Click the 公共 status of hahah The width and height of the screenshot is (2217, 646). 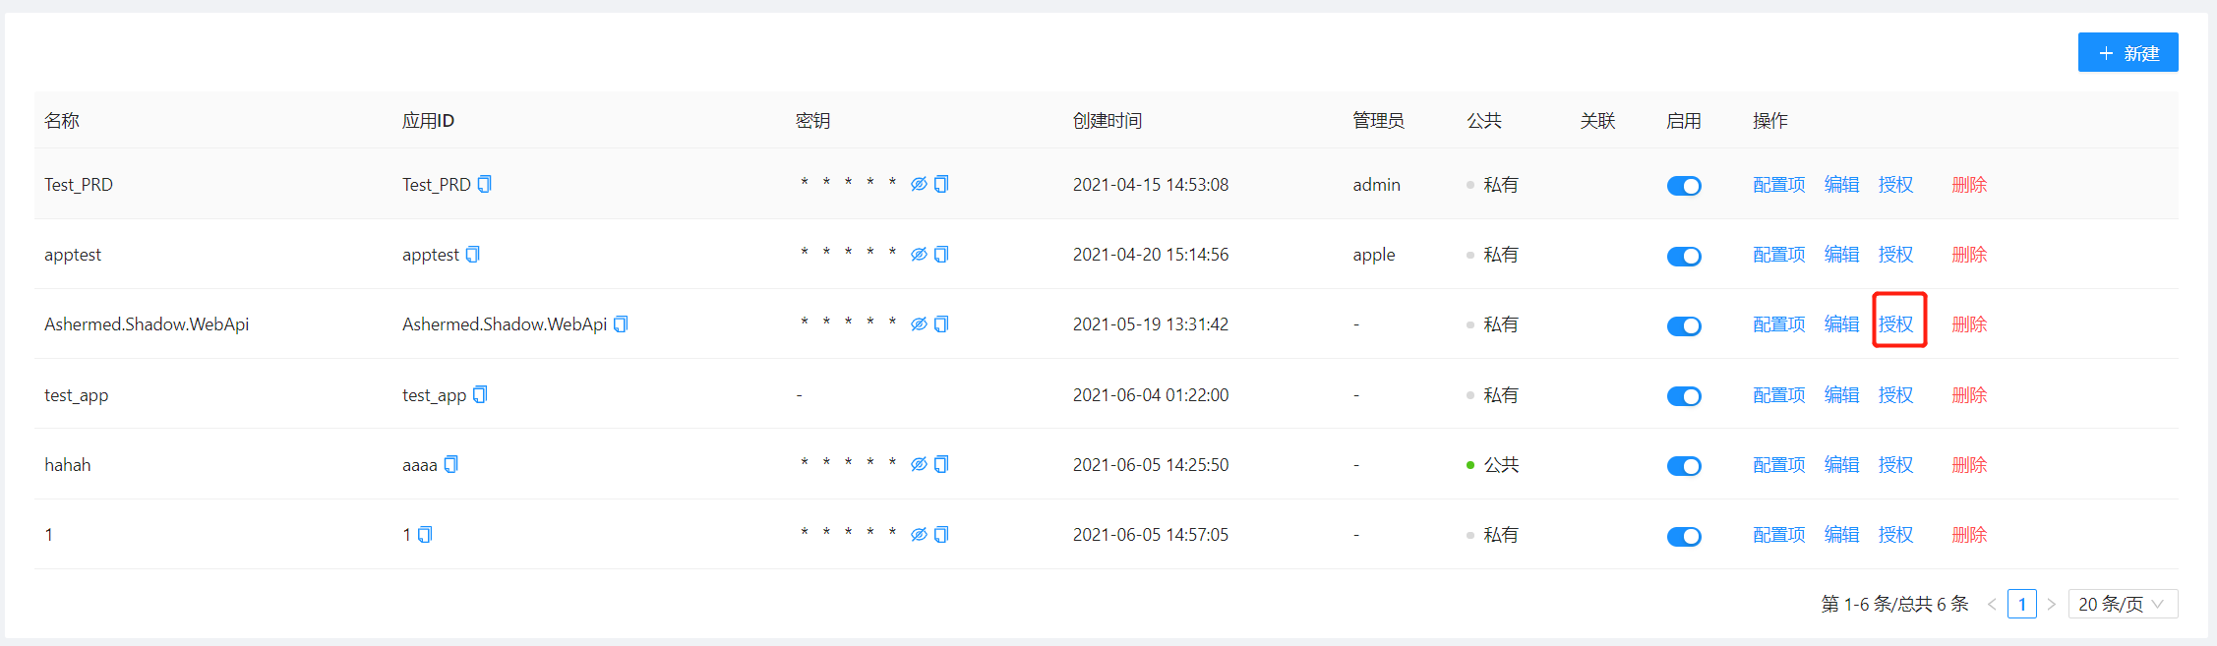pyautogui.click(x=1492, y=464)
